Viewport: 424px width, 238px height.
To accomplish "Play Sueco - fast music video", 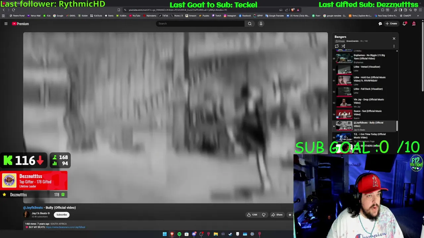I will 364,114.
